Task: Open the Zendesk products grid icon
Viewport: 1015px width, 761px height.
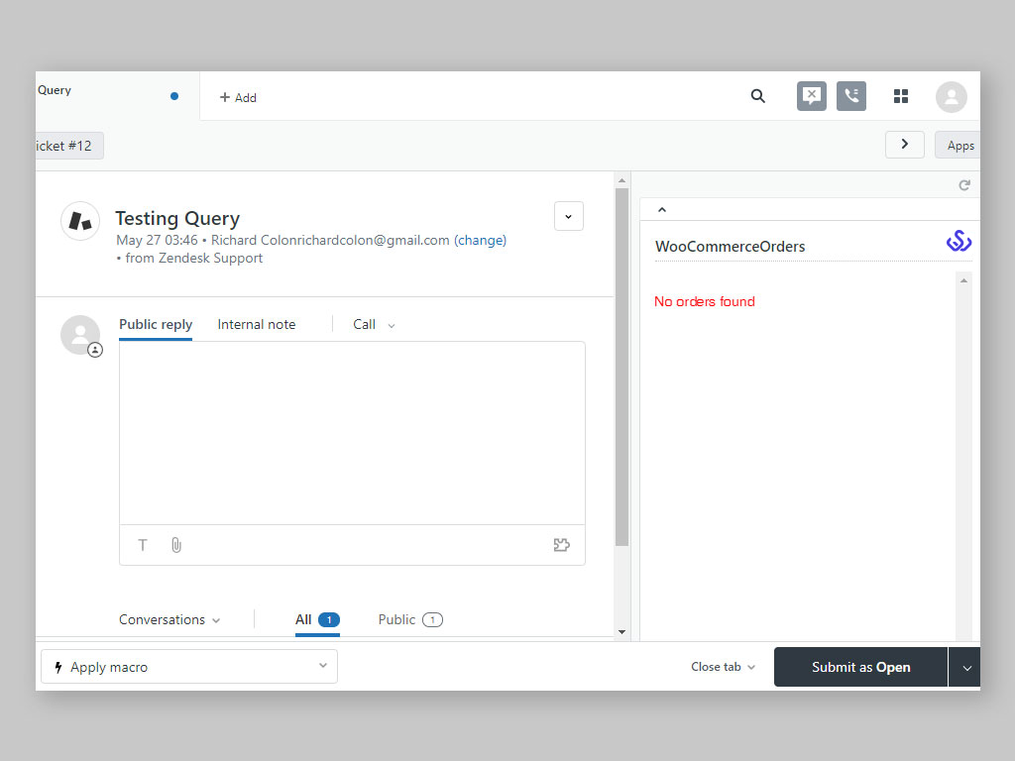Action: point(900,96)
